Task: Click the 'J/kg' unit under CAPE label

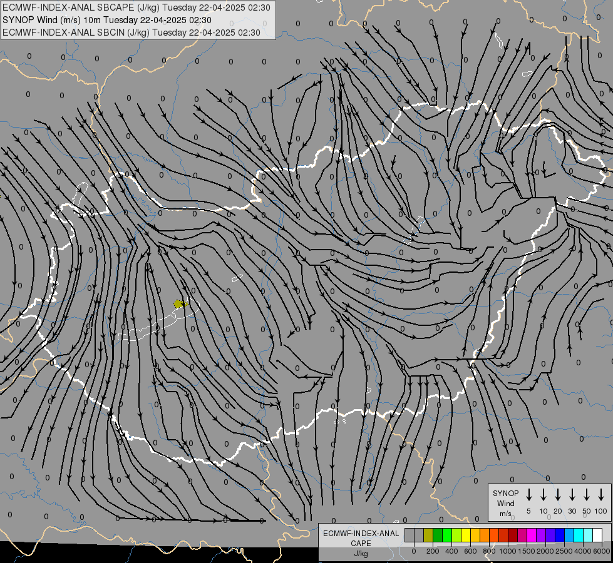Action: click(x=361, y=554)
